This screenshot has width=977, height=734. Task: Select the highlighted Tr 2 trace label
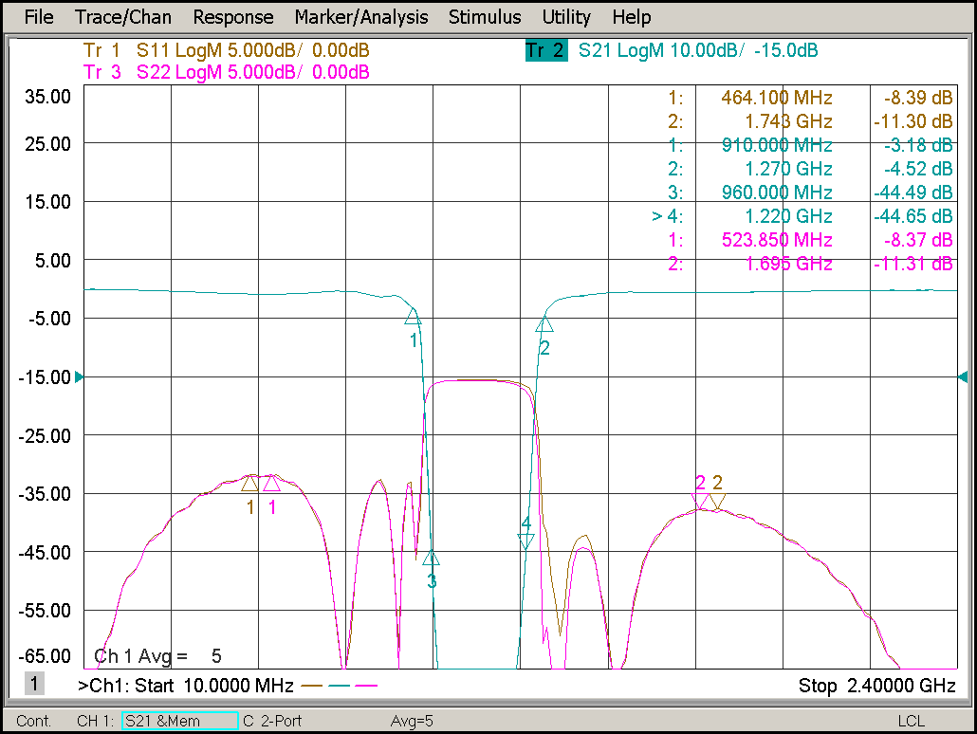[545, 51]
